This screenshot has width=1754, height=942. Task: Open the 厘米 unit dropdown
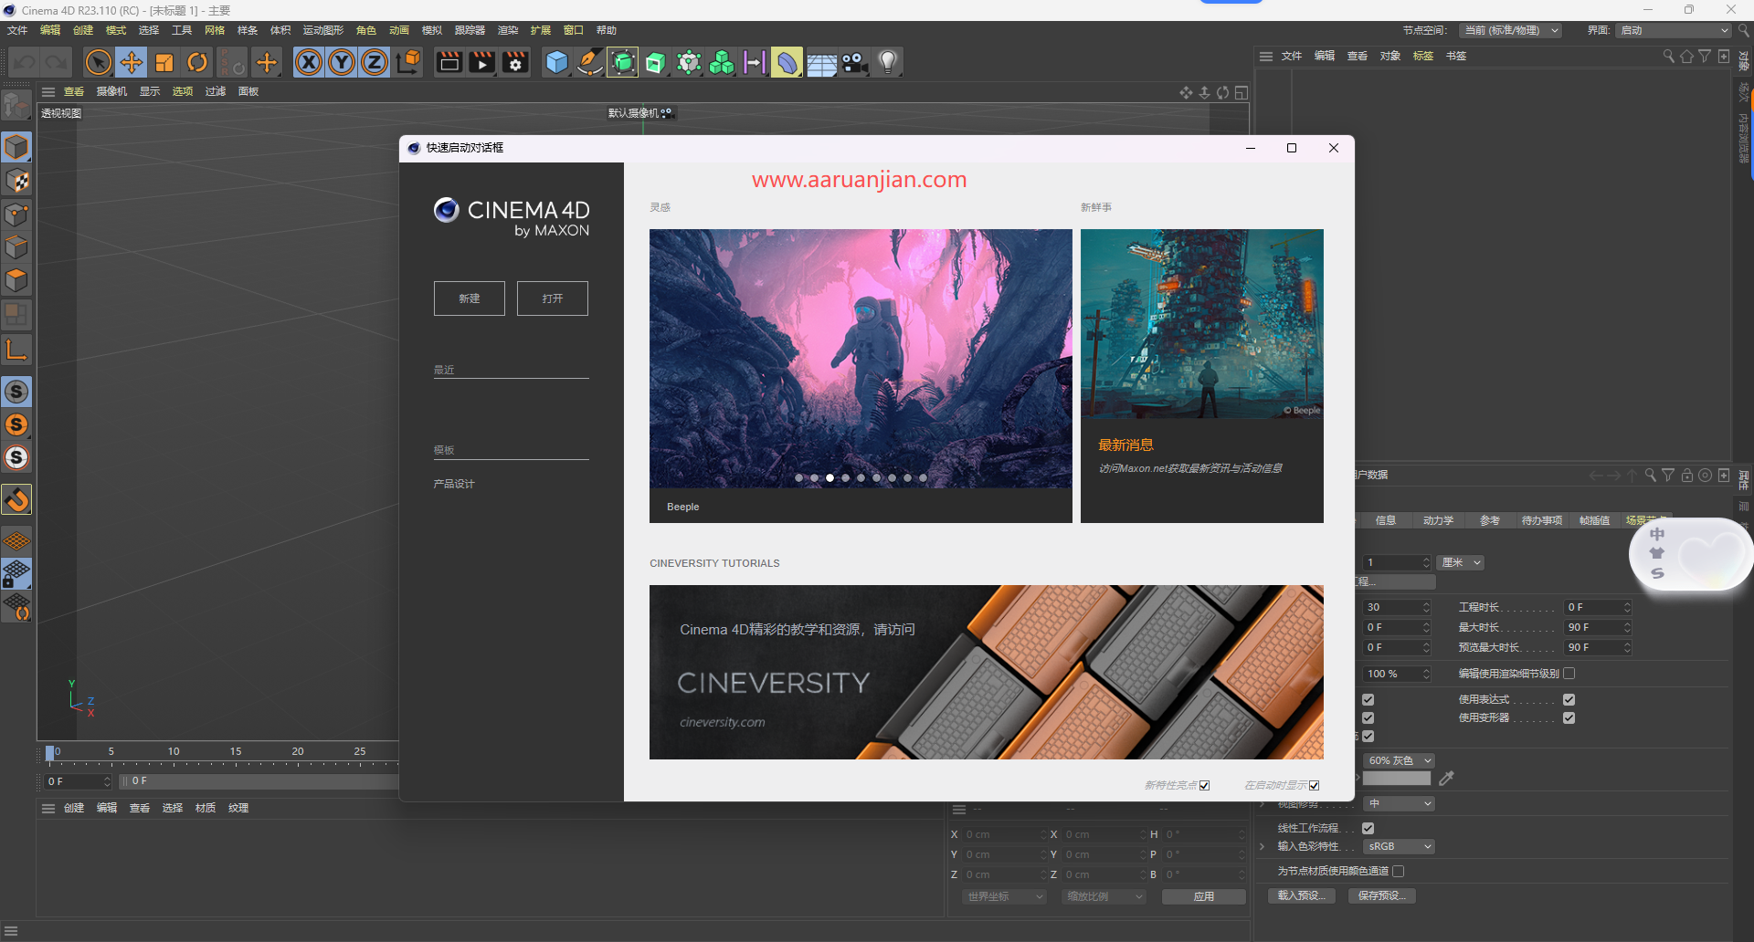1461,562
